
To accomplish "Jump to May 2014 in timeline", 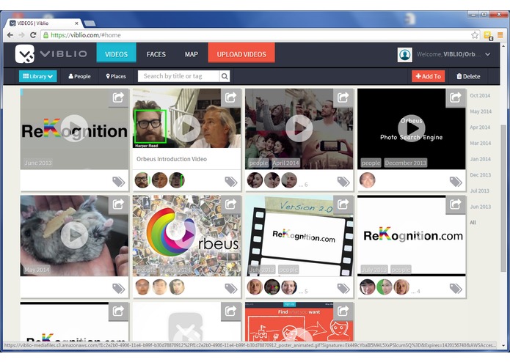I will (x=481, y=111).
